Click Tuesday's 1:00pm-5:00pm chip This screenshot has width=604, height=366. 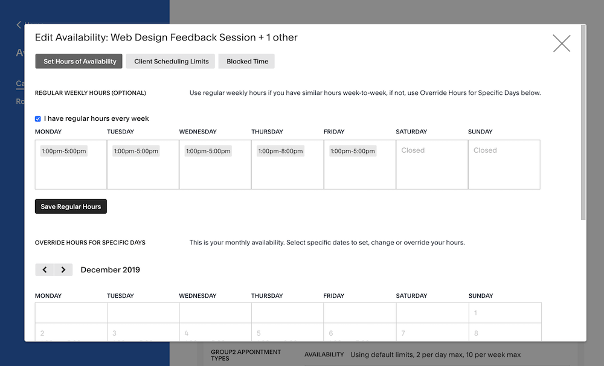[x=135, y=150]
